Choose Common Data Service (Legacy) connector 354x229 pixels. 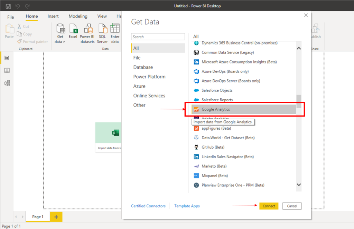click(227, 52)
